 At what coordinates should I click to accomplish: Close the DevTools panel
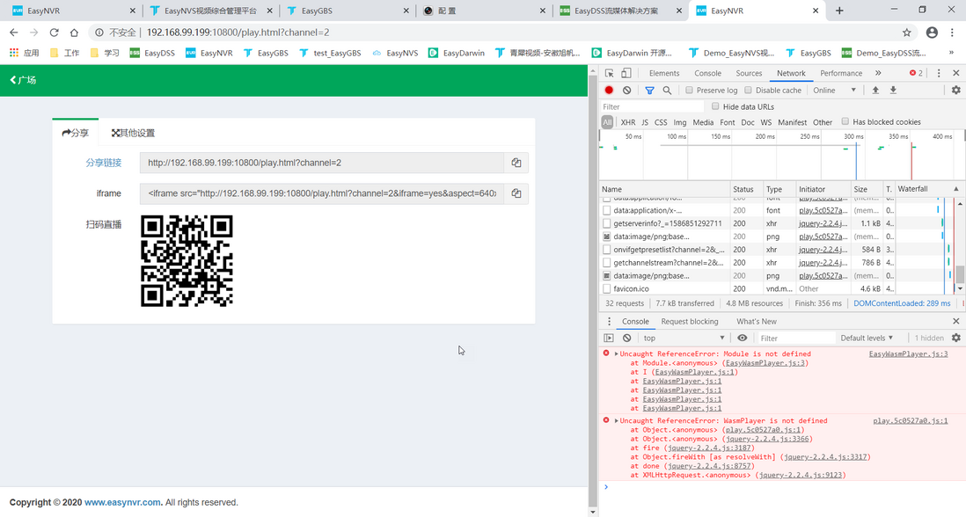956,73
